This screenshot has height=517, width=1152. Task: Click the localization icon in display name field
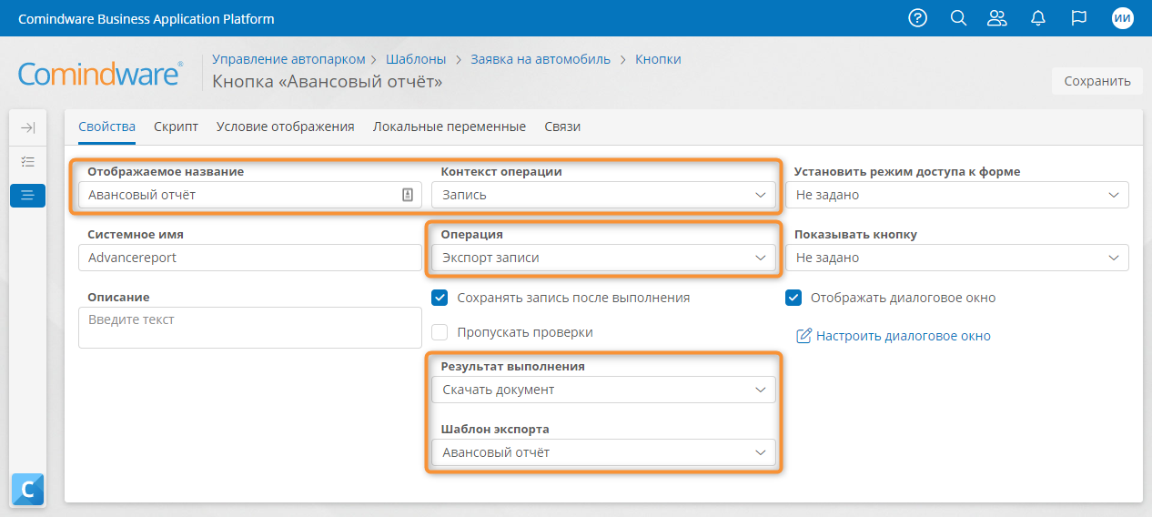[x=408, y=195]
